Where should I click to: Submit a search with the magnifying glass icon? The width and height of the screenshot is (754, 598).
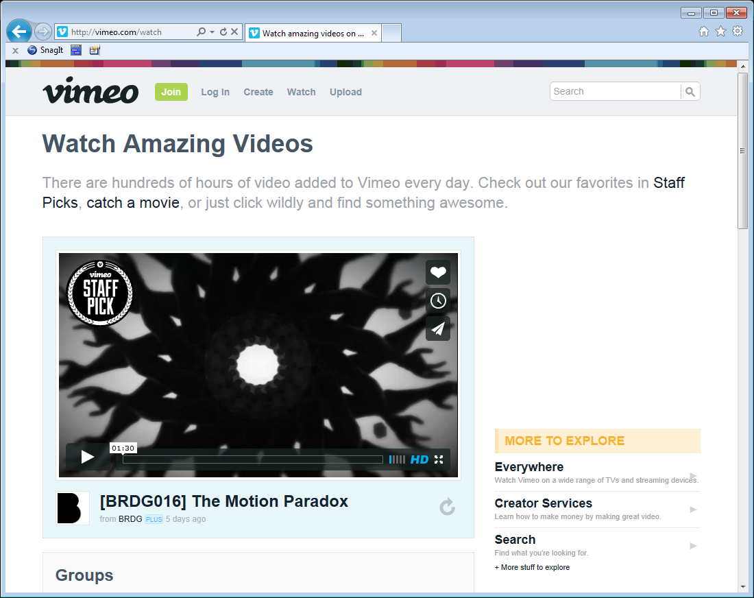690,91
